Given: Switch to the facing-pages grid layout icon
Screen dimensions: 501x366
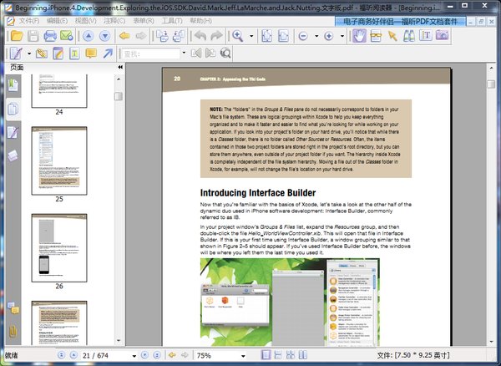Looking at the screenshot, I should point(291,355).
